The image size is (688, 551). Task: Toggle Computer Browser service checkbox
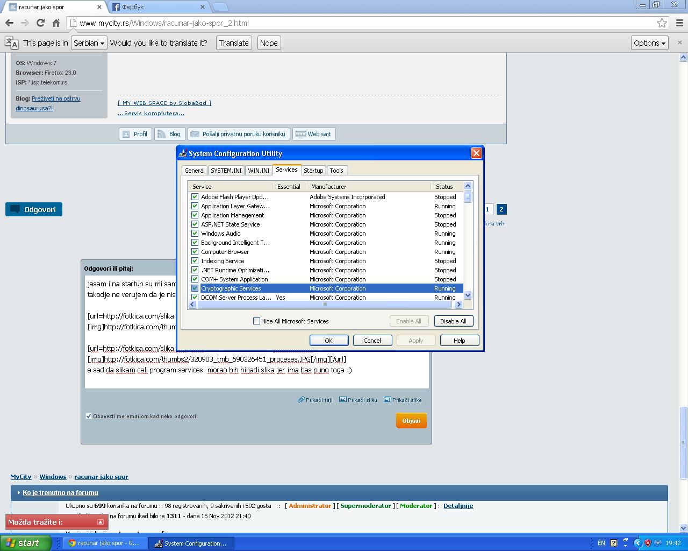tap(195, 252)
